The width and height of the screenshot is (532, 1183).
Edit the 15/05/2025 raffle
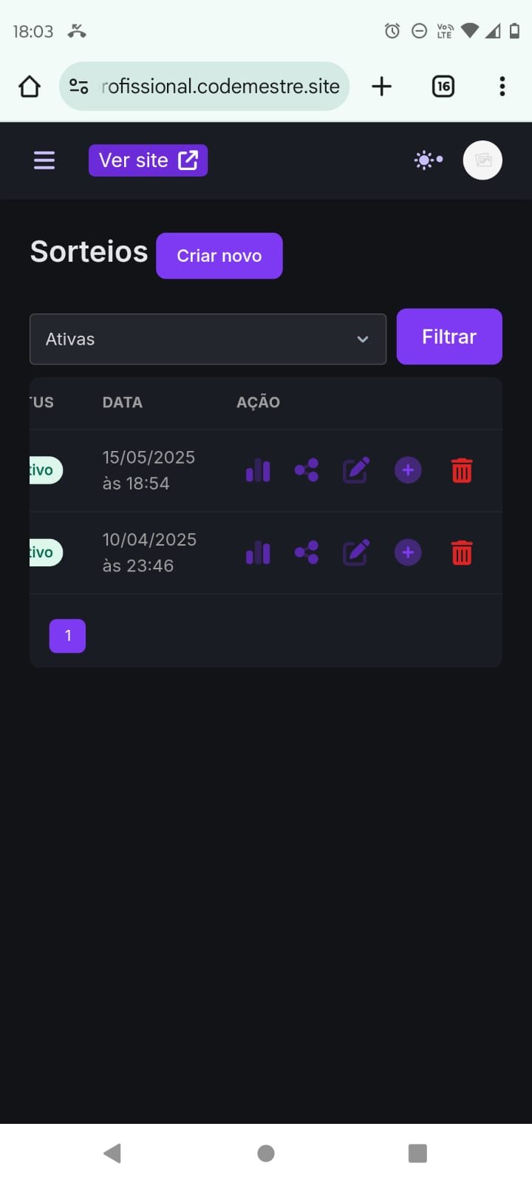(355, 470)
